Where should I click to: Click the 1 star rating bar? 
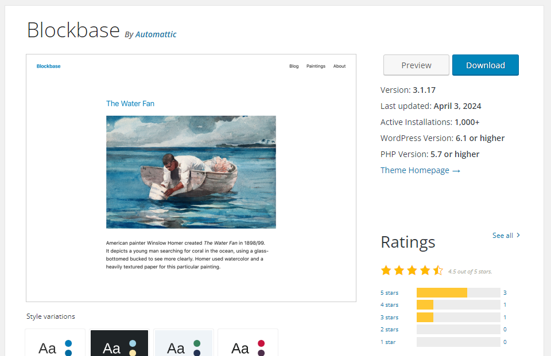pos(458,342)
